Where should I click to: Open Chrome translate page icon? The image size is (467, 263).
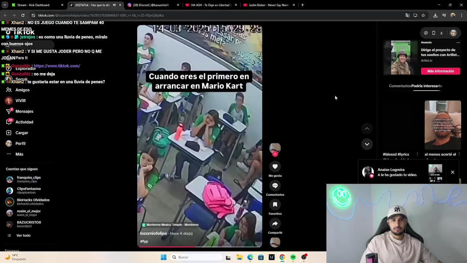coord(408,15)
